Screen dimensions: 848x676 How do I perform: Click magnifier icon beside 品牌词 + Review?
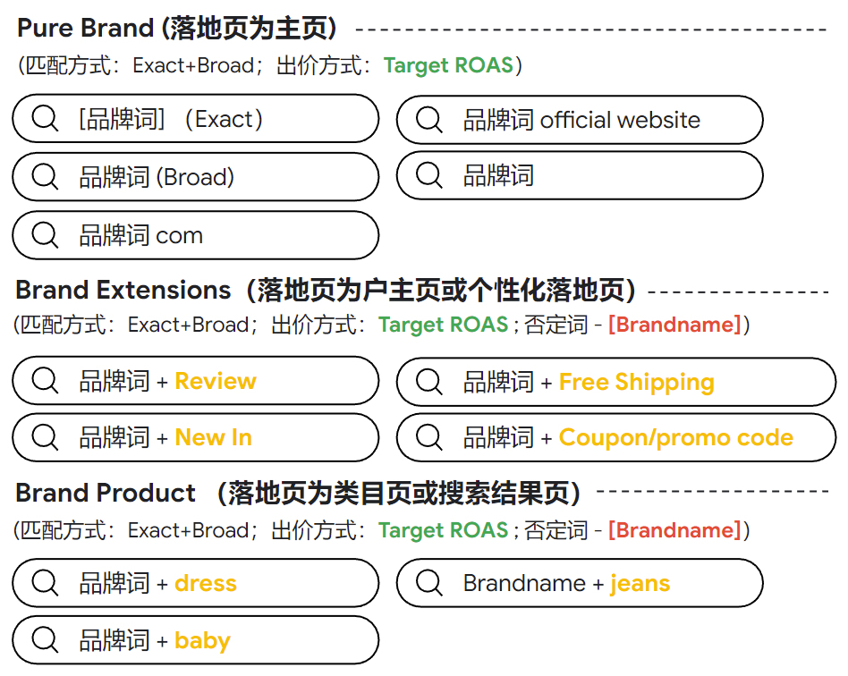[45, 381]
